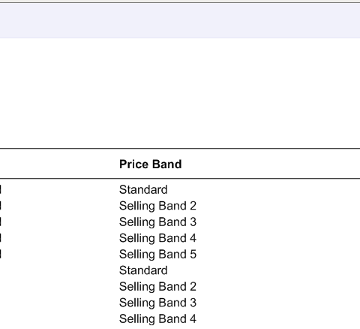The height and width of the screenshot is (329, 360).
Task: Select the upper Selling Band 2 row
Action: coord(157,206)
